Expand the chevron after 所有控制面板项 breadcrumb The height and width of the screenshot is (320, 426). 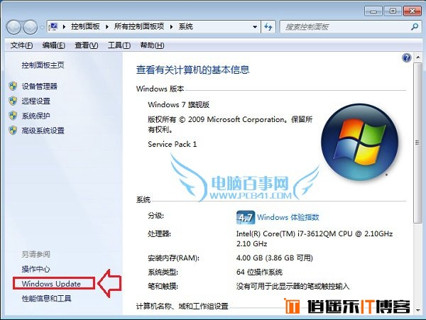(171, 26)
